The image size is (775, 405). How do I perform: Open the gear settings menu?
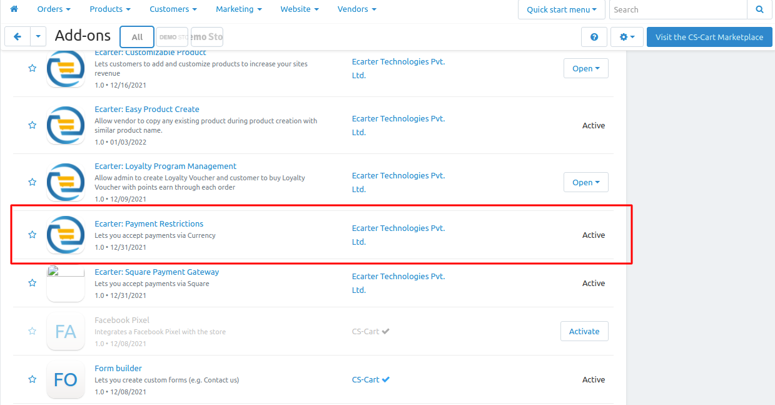coord(627,37)
